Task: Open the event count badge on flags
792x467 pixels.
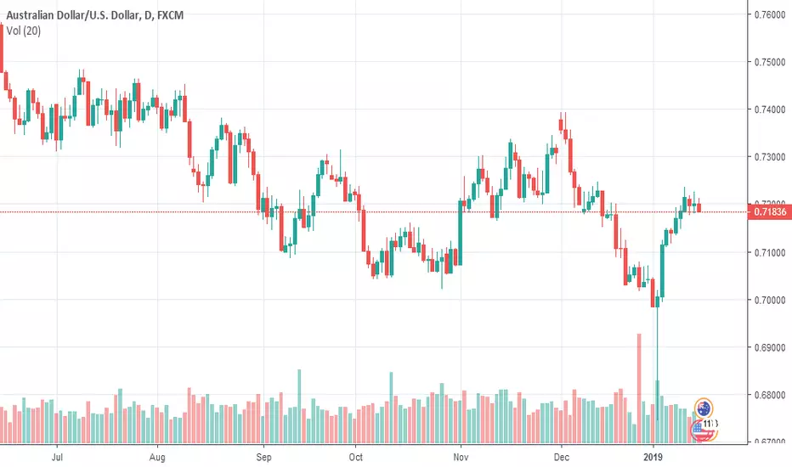Action: coord(710,424)
